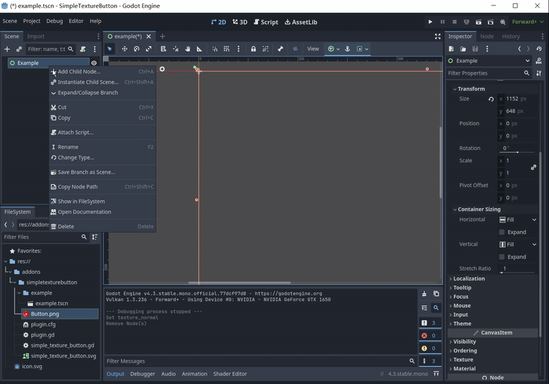Save the resource in Inspector
549x384 pixels.
click(x=475, y=49)
